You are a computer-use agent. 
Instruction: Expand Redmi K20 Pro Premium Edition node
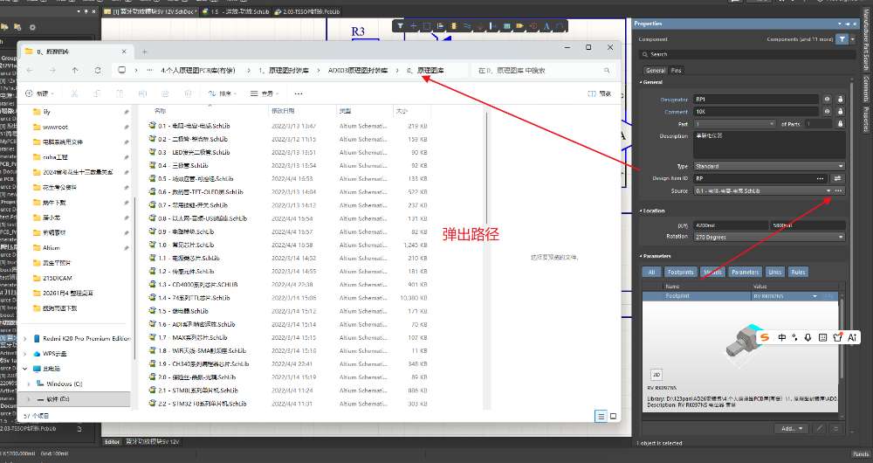pyautogui.click(x=25, y=338)
